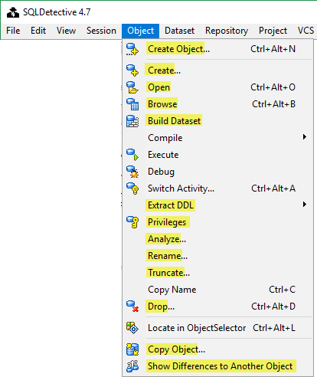Choose Execute from the menu
The height and width of the screenshot is (377, 317).
217,155
